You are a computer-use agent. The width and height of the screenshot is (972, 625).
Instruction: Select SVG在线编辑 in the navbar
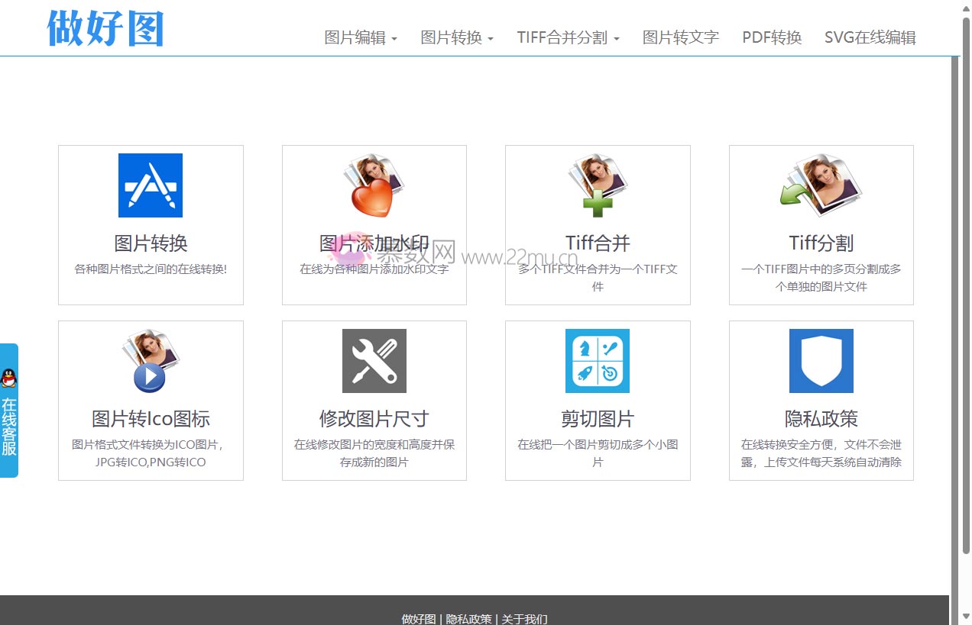click(870, 37)
